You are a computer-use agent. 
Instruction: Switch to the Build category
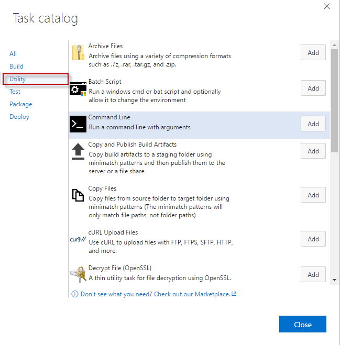[x=16, y=66]
